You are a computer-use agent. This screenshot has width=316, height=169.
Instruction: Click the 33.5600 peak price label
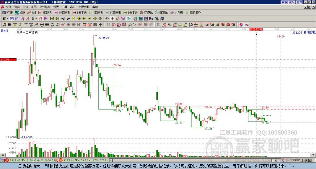(104, 38)
